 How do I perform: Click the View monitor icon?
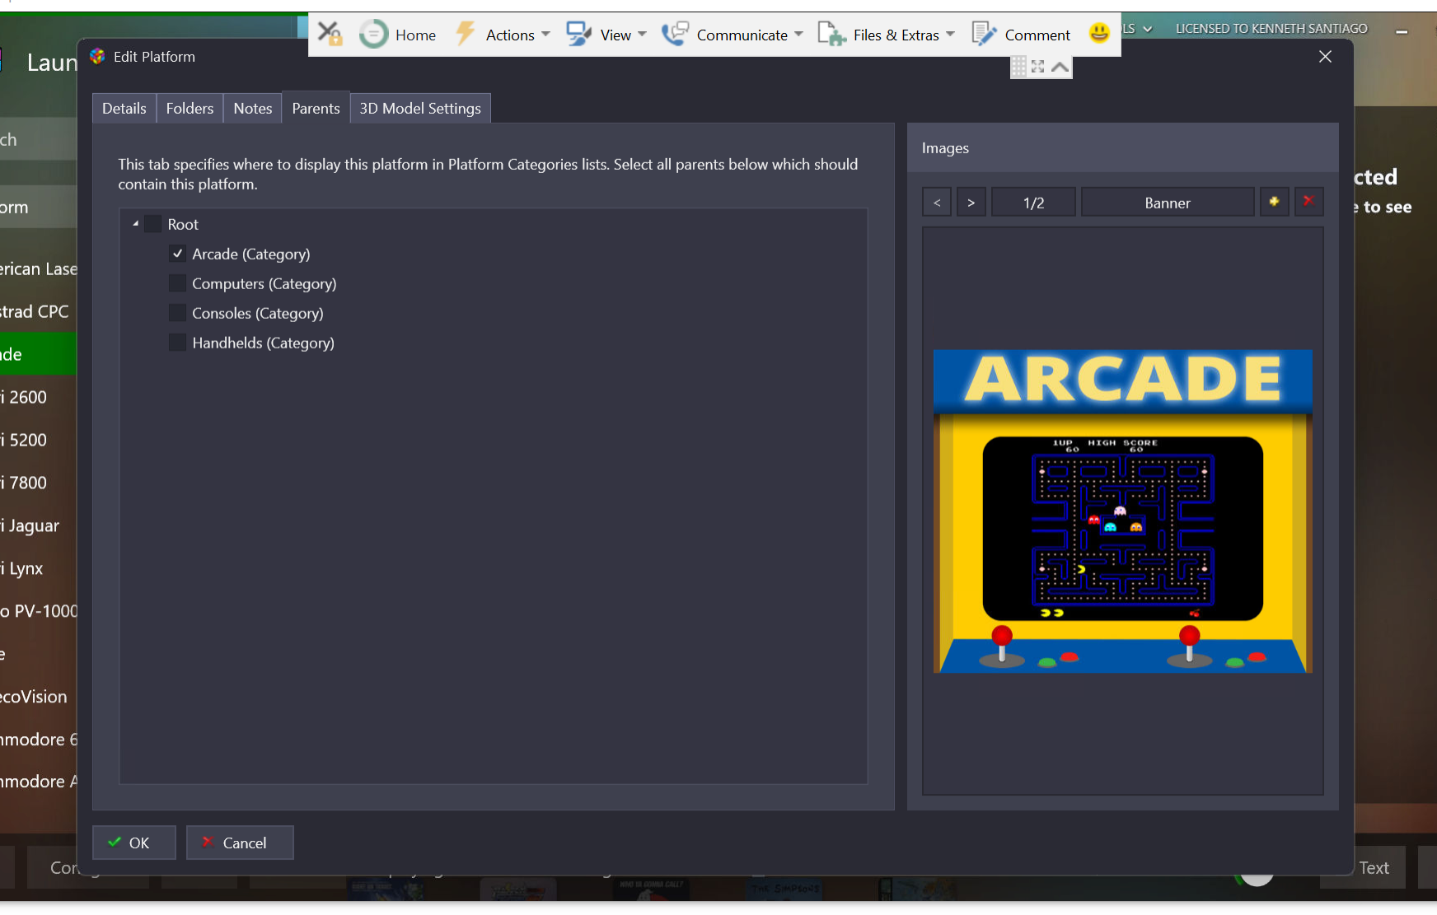[578, 34]
